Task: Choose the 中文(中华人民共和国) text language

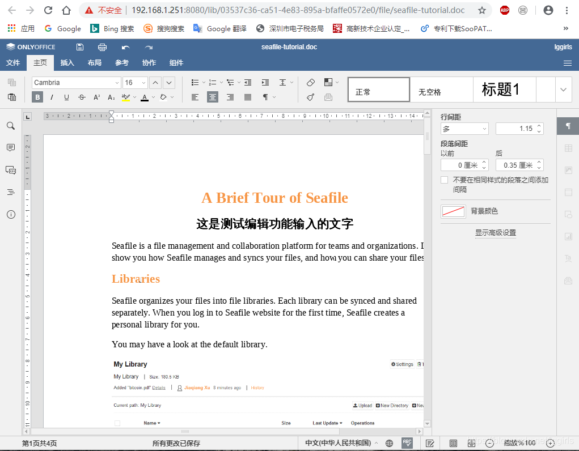Action: pyautogui.click(x=338, y=443)
